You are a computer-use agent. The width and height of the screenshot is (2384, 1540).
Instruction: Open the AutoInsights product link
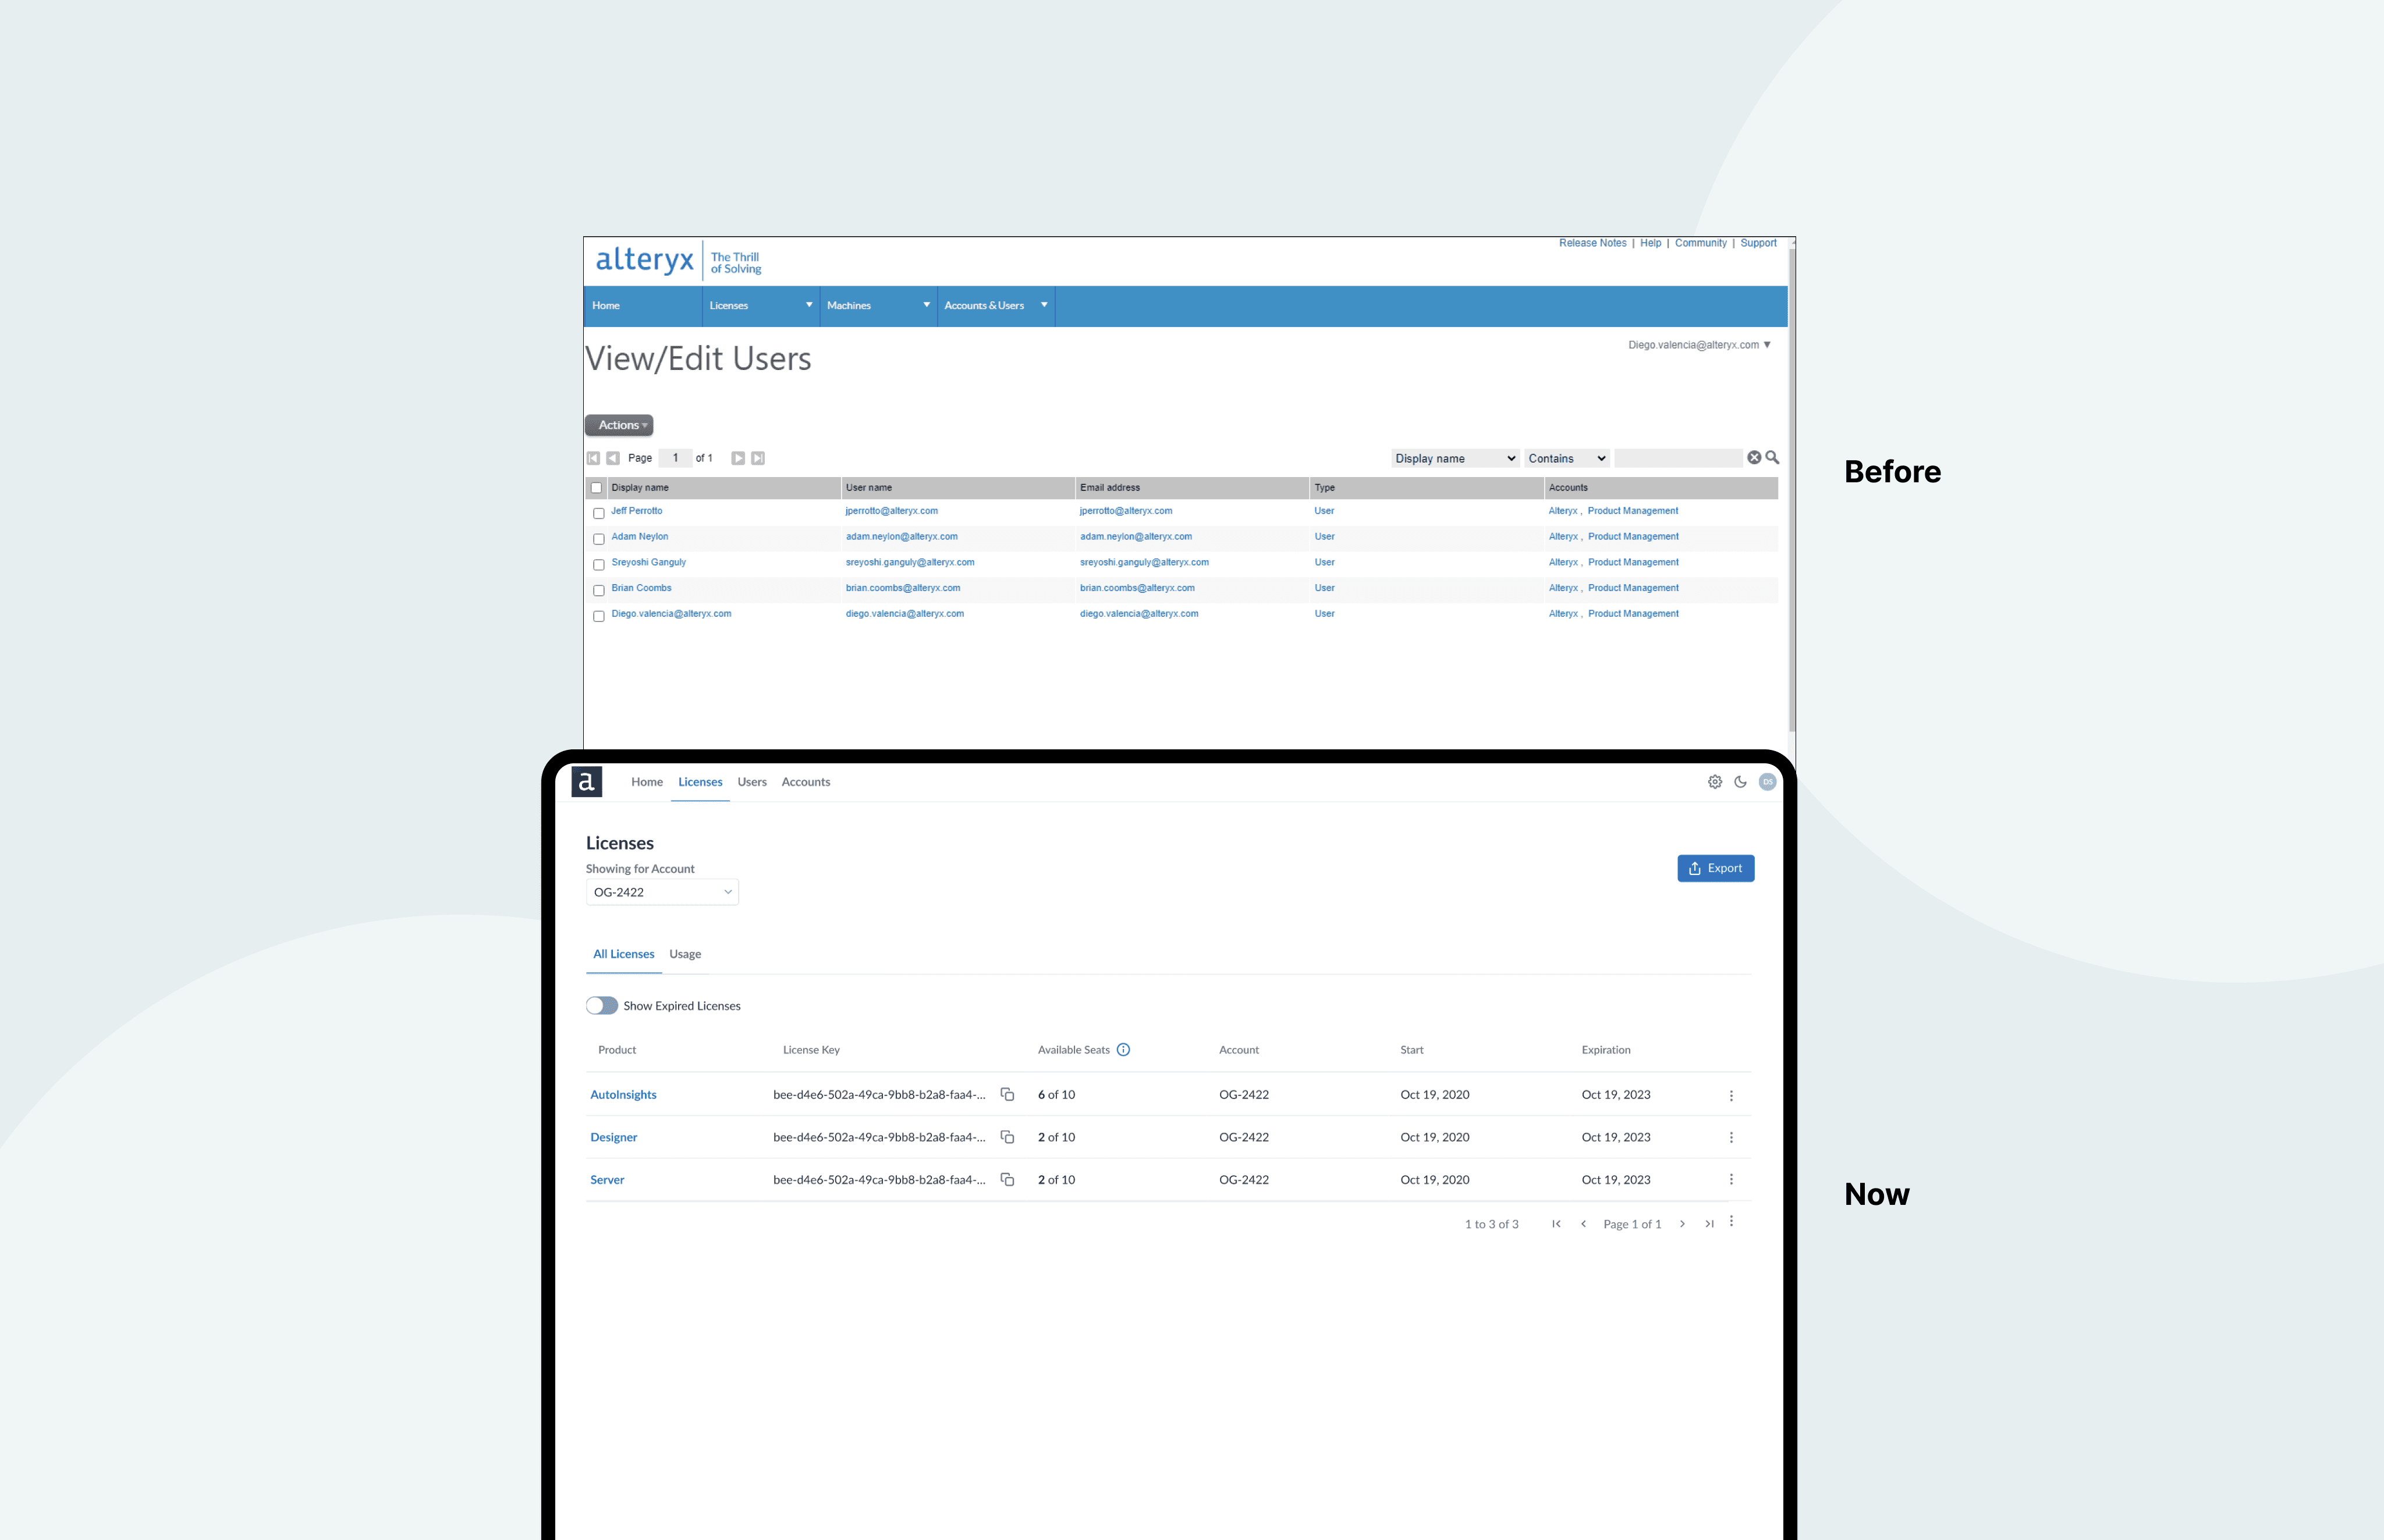[x=623, y=1095]
